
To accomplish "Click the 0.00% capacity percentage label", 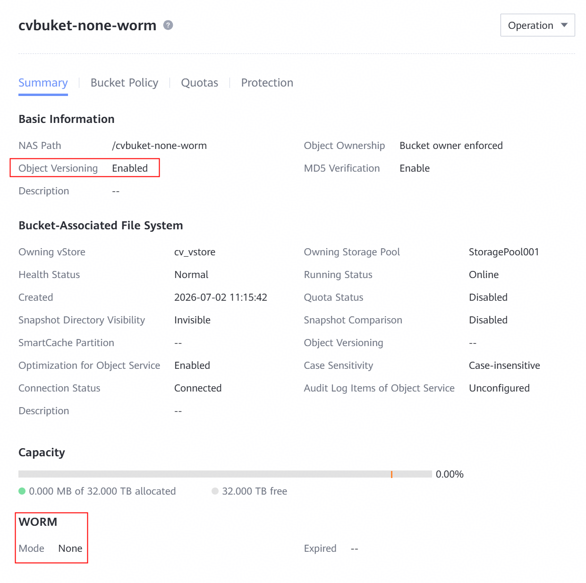I will tap(450, 474).
